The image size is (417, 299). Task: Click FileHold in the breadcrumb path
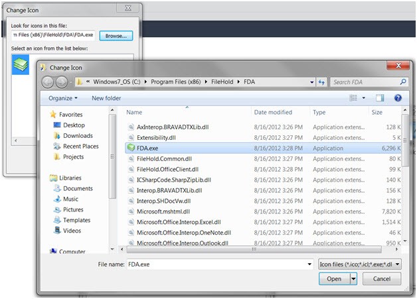(222, 82)
